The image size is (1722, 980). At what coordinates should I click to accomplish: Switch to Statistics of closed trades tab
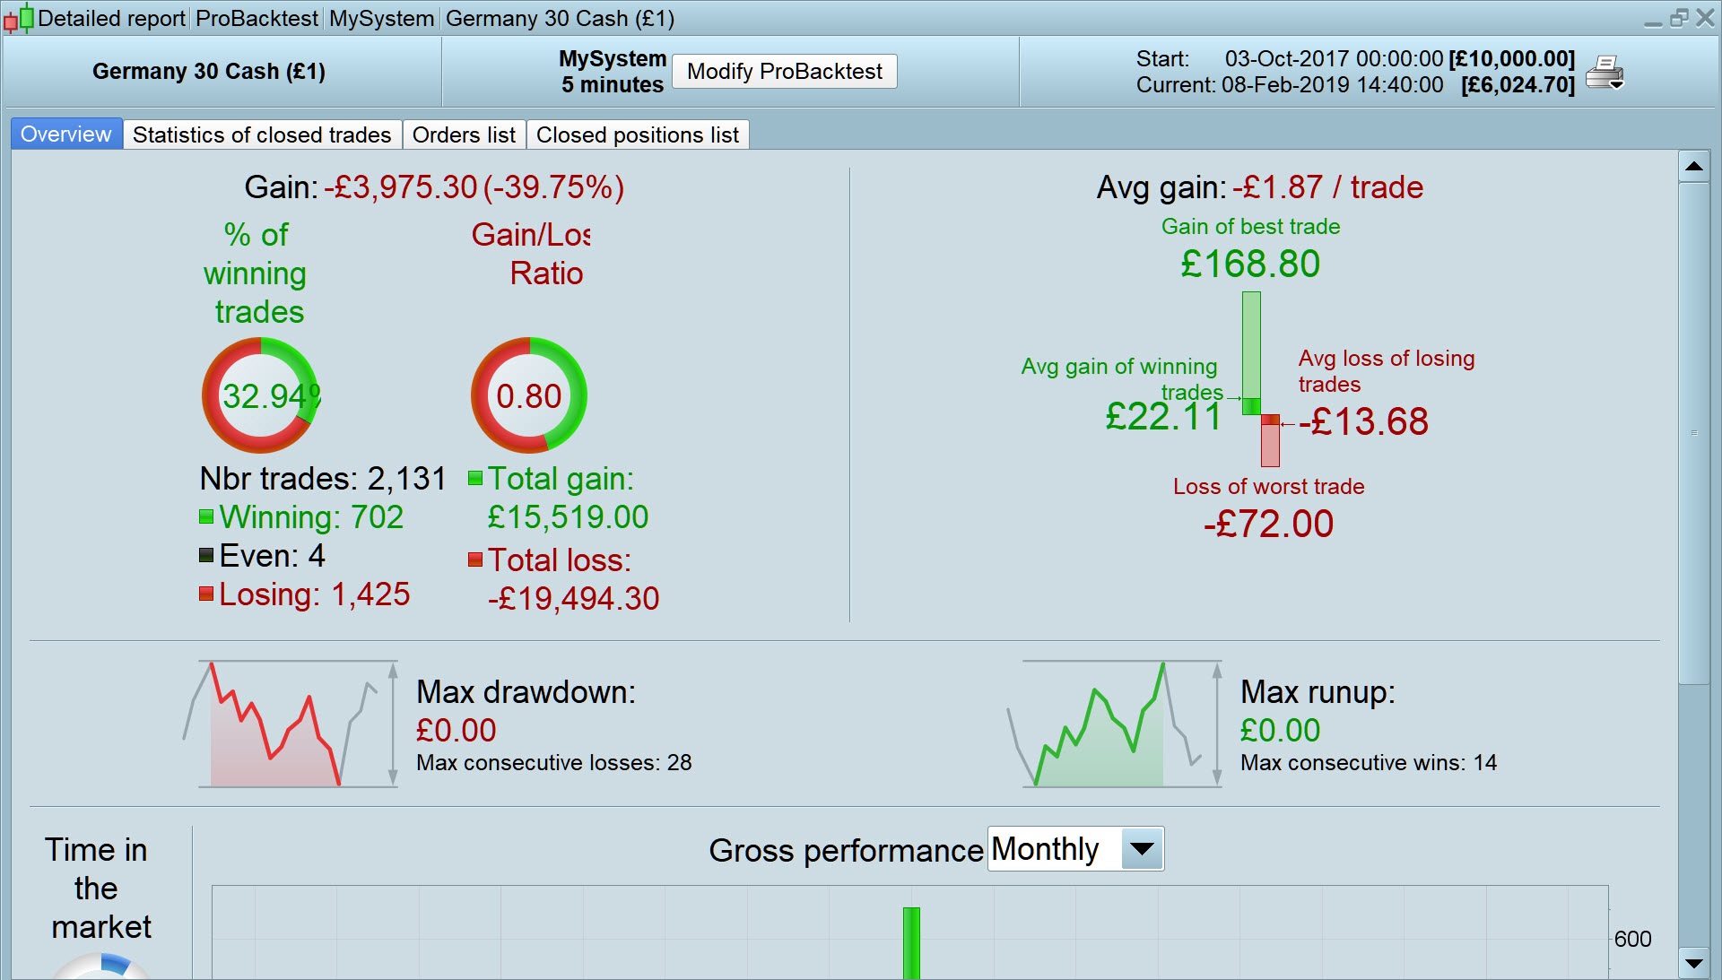(262, 134)
